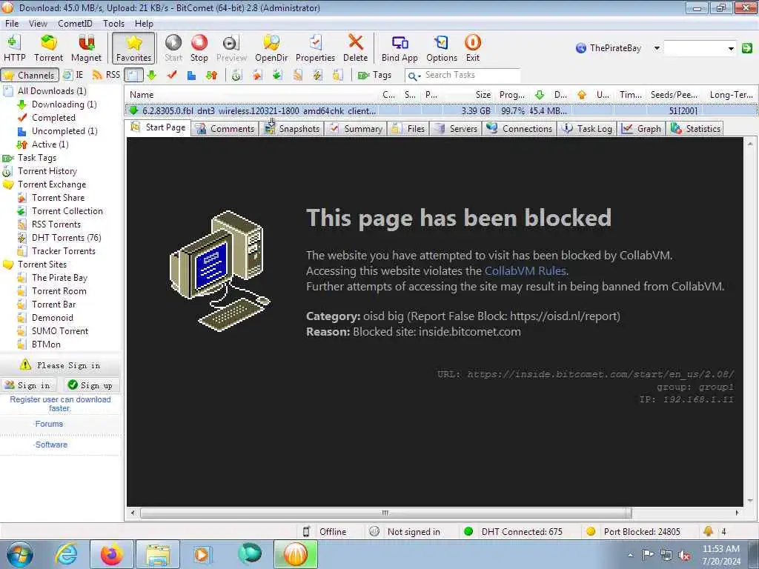Image resolution: width=759 pixels, height=569 pixels.
Task: Switch to the Graph tab
Action: (641, 129)
